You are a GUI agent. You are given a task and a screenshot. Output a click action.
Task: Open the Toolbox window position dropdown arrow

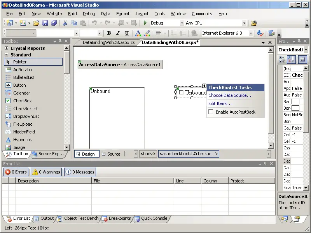point(55,42)
